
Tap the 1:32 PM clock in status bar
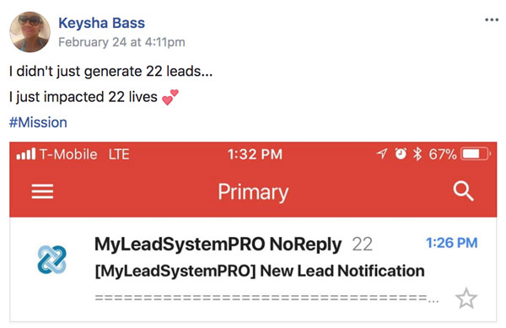(x=255, y=154)
